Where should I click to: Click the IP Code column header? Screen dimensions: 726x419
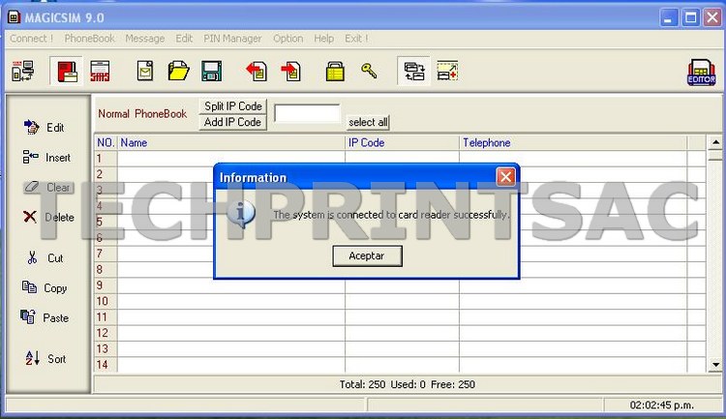tap(402, 142)
